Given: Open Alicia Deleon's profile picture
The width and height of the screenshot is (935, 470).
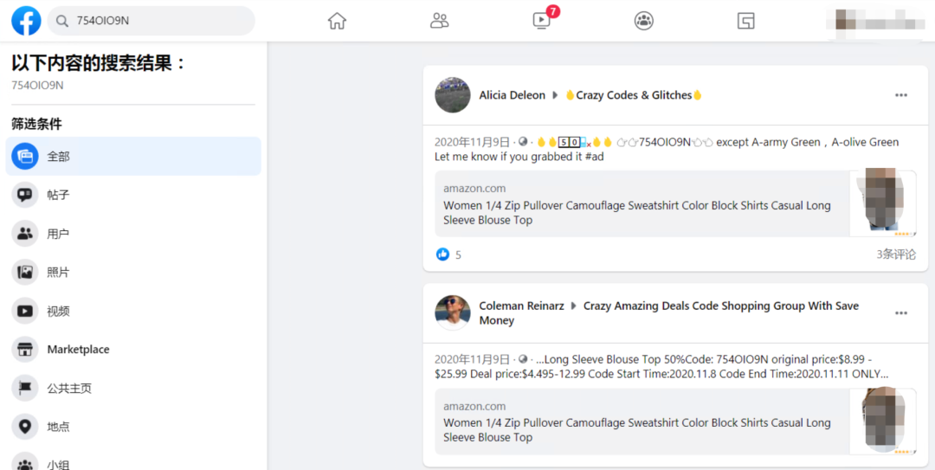Looking at the screenshot, I should [x=453, y=95].
